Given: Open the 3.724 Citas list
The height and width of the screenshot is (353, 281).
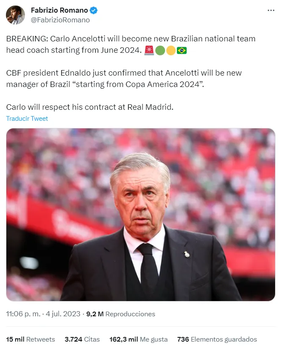Looking at the screenshot, I should [82, 339].
